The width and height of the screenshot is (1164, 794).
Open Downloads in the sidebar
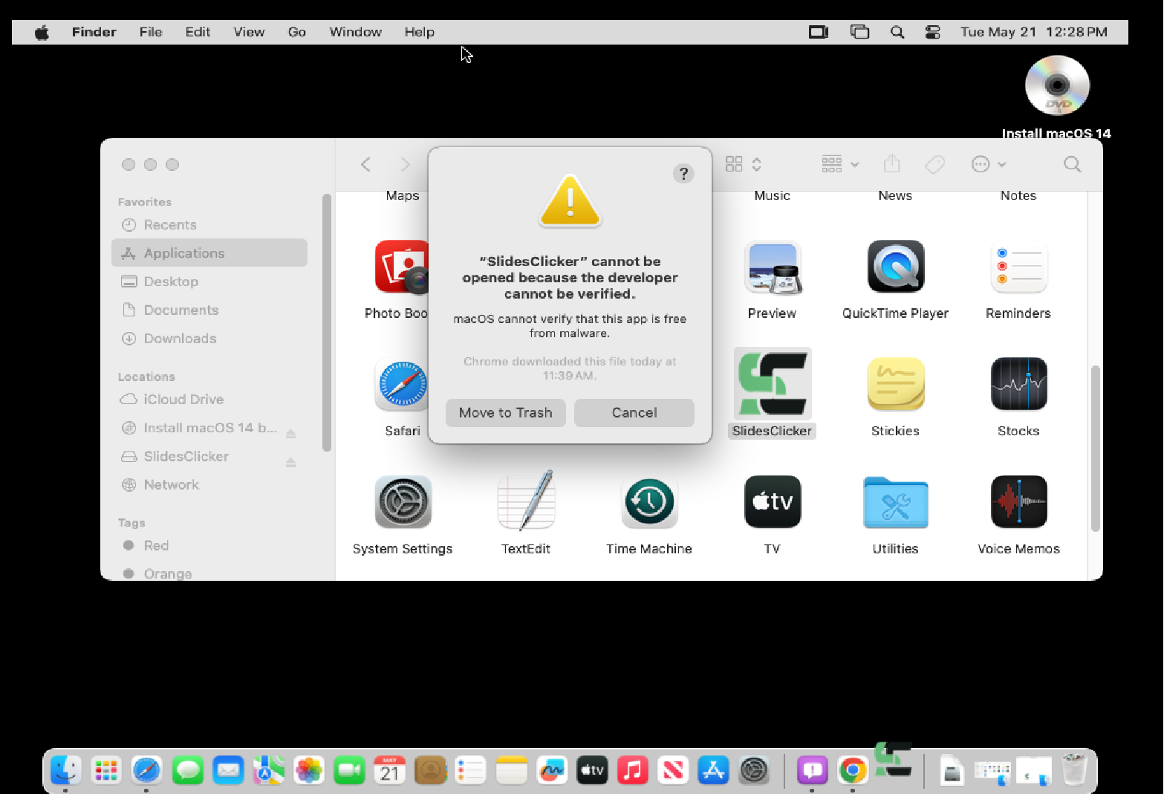click(209, 339)
